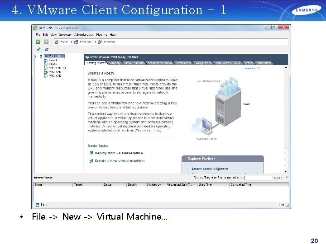Sort tasks by Completed Time column

click(245, 184)
